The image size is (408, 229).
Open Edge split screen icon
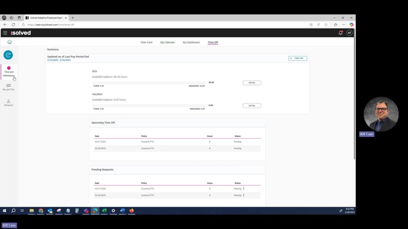(311, 24)
